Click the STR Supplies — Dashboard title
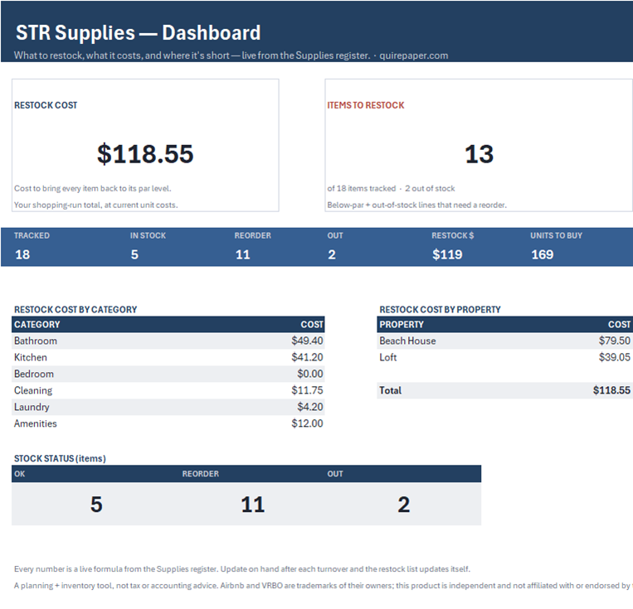Viewport: 633px width, 609px height. pyautogui.click(x=138, y=32)
